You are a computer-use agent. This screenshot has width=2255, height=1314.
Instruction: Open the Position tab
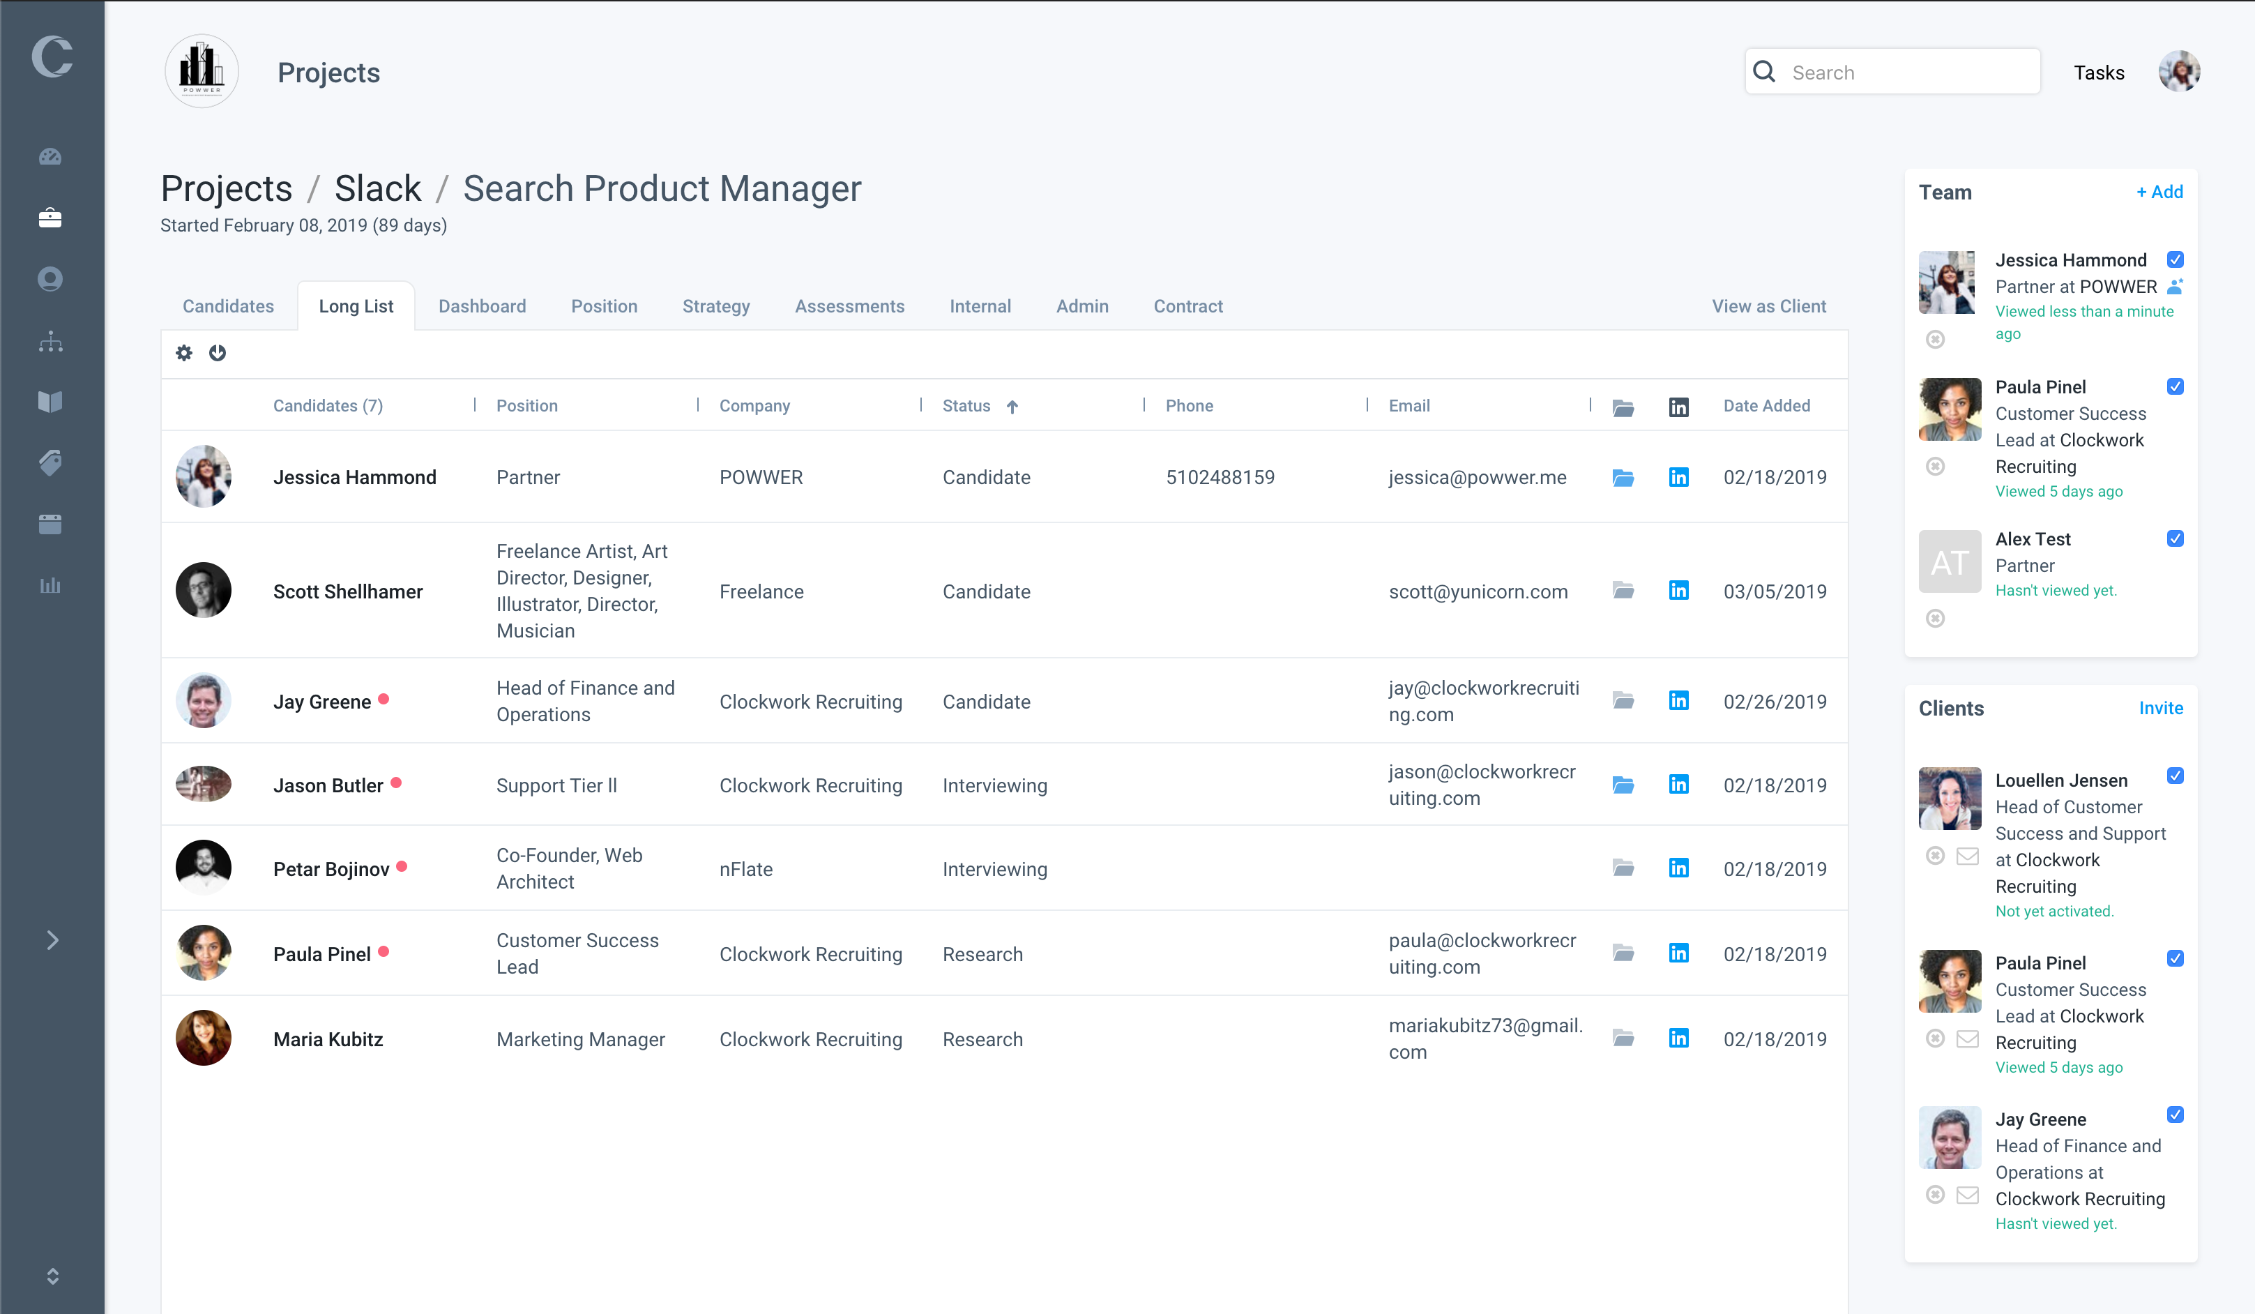point(604,306)
